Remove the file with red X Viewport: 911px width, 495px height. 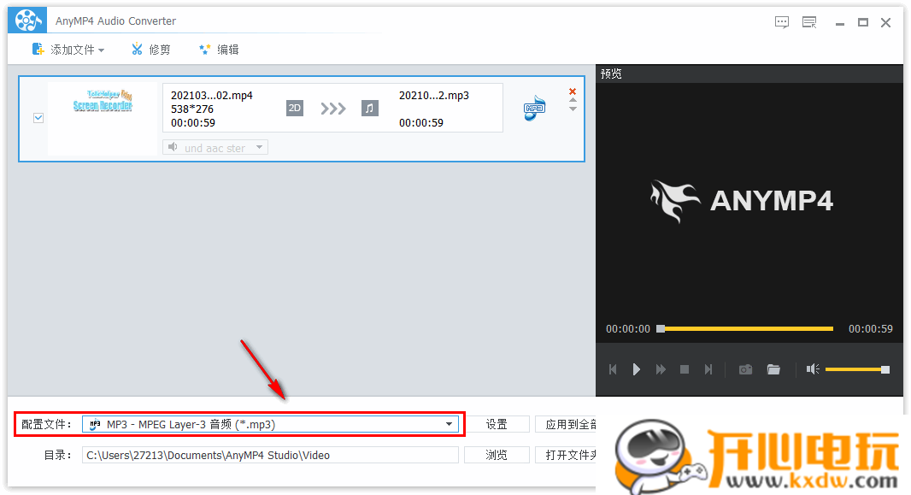pos(573,91)
